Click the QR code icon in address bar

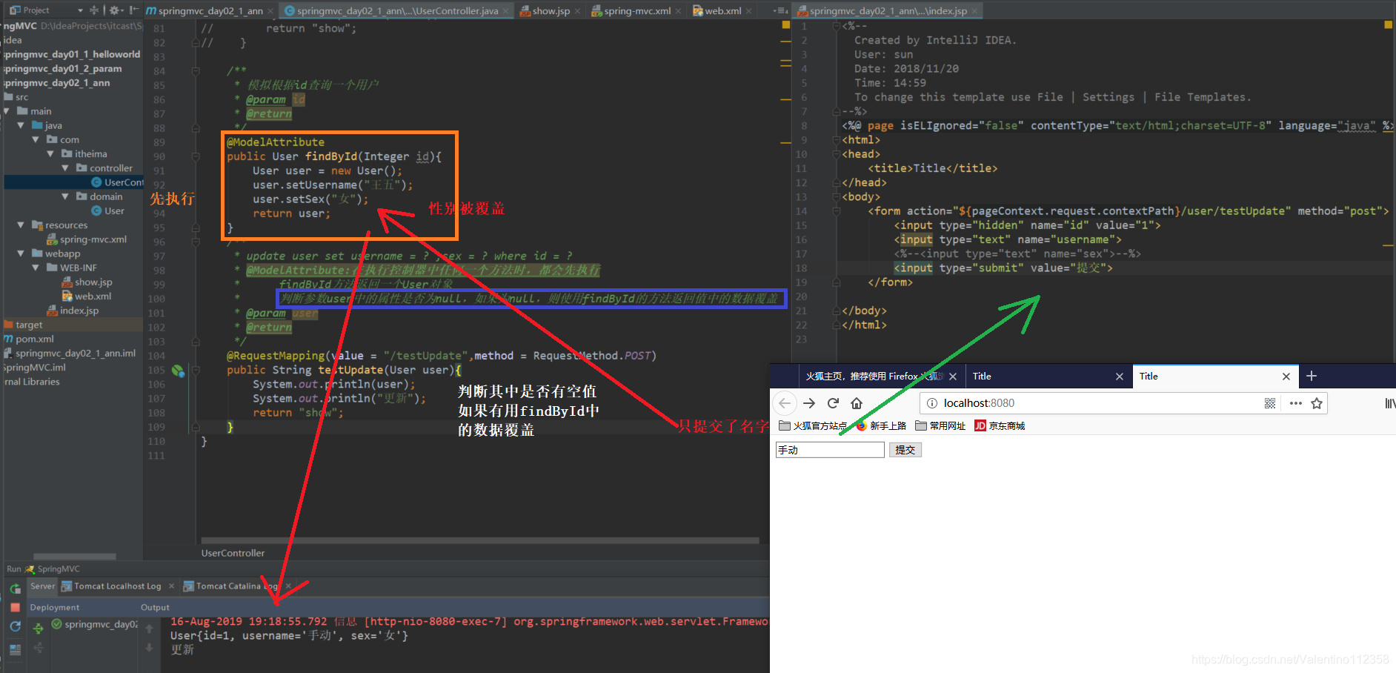tap(1270, 403)
